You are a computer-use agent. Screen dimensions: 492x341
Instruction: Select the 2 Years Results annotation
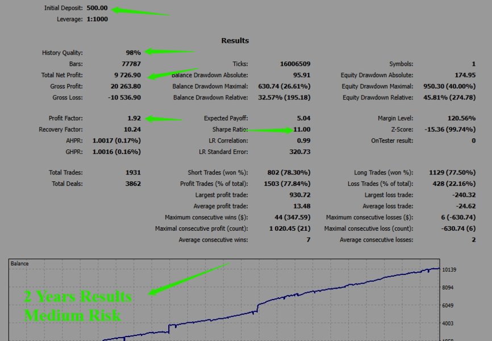(77, 296)
